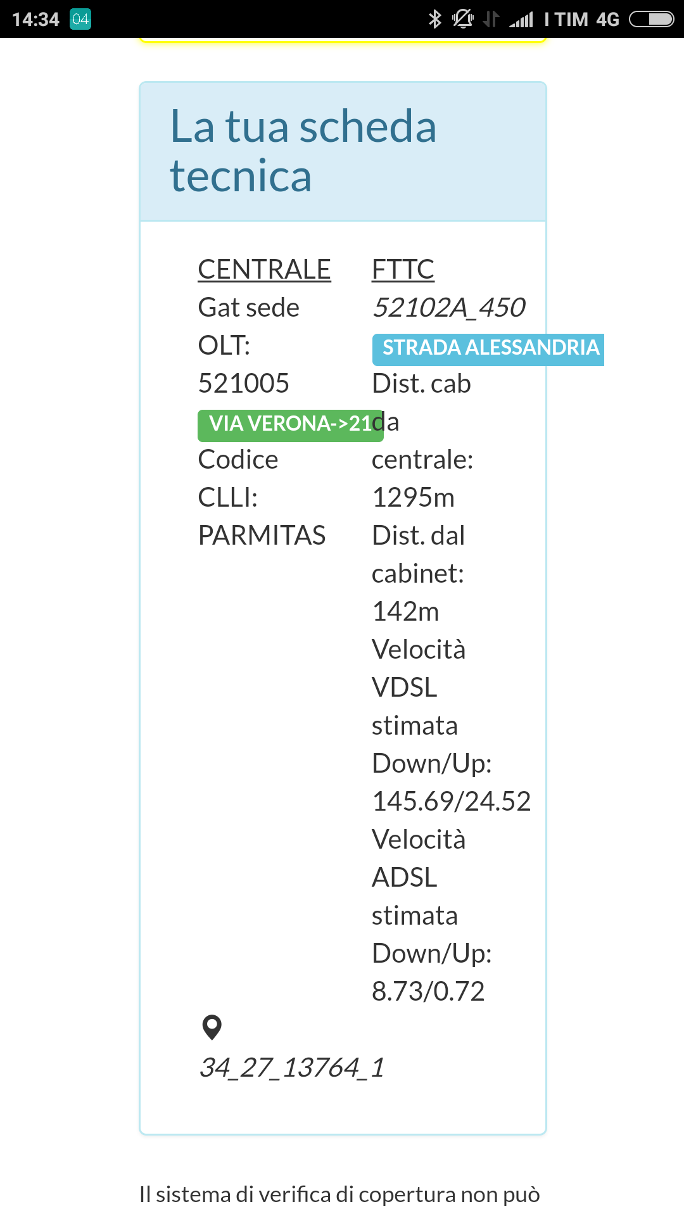
Task: Tap the Bluetooth icon in the status bar
Action: pyautogui.click(x=434, y=20)
